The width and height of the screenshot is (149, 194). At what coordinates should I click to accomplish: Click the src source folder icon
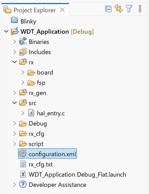coord(23,102)
